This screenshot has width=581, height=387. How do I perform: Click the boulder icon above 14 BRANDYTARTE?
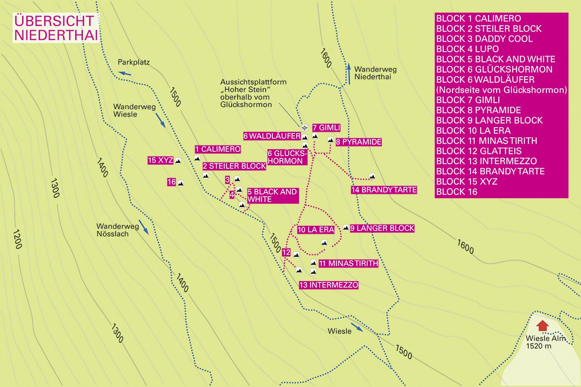pos(372,176)
